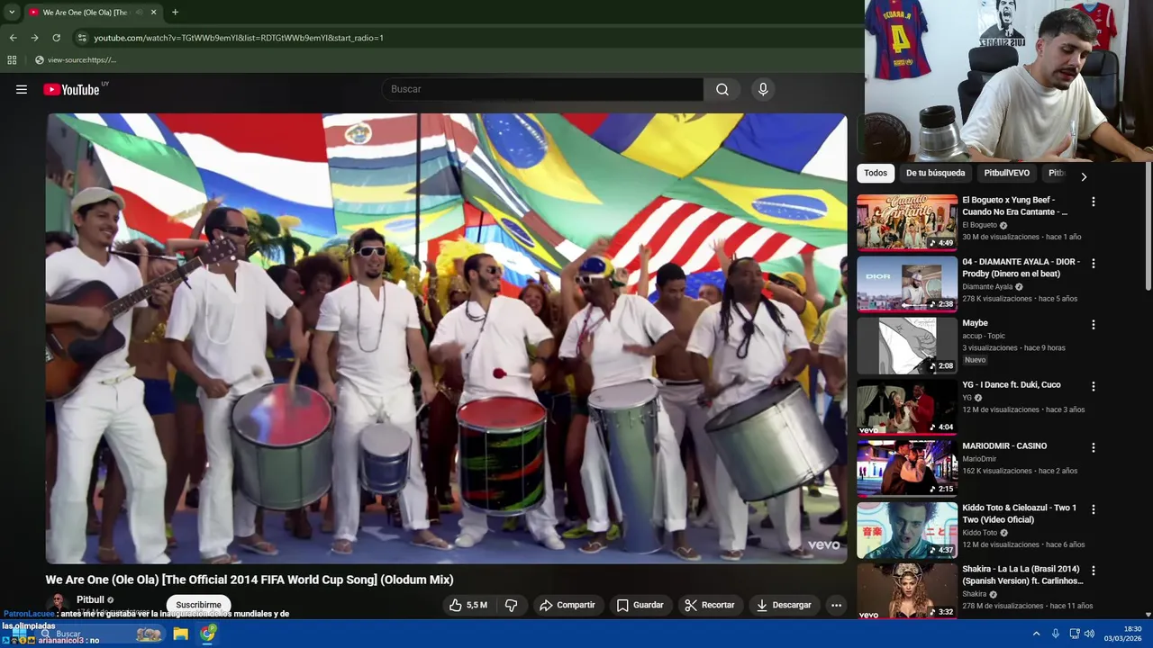The height and width of the screenshot is (648, 1153).
Task: Open more actions ellipsis under video
Action: 836,605
